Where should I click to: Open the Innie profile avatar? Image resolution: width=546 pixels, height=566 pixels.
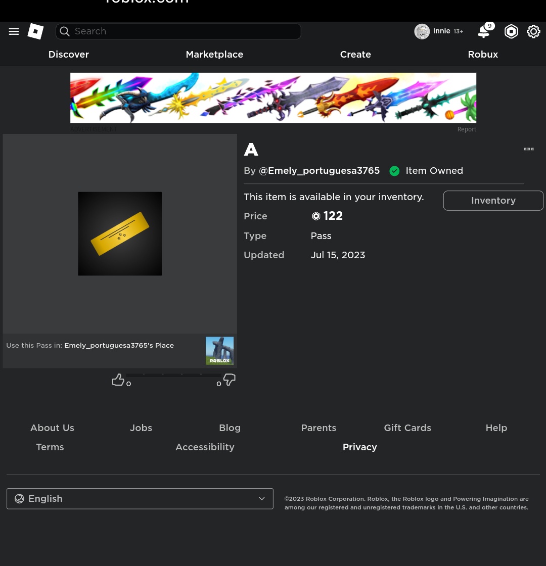click(422, 31)
